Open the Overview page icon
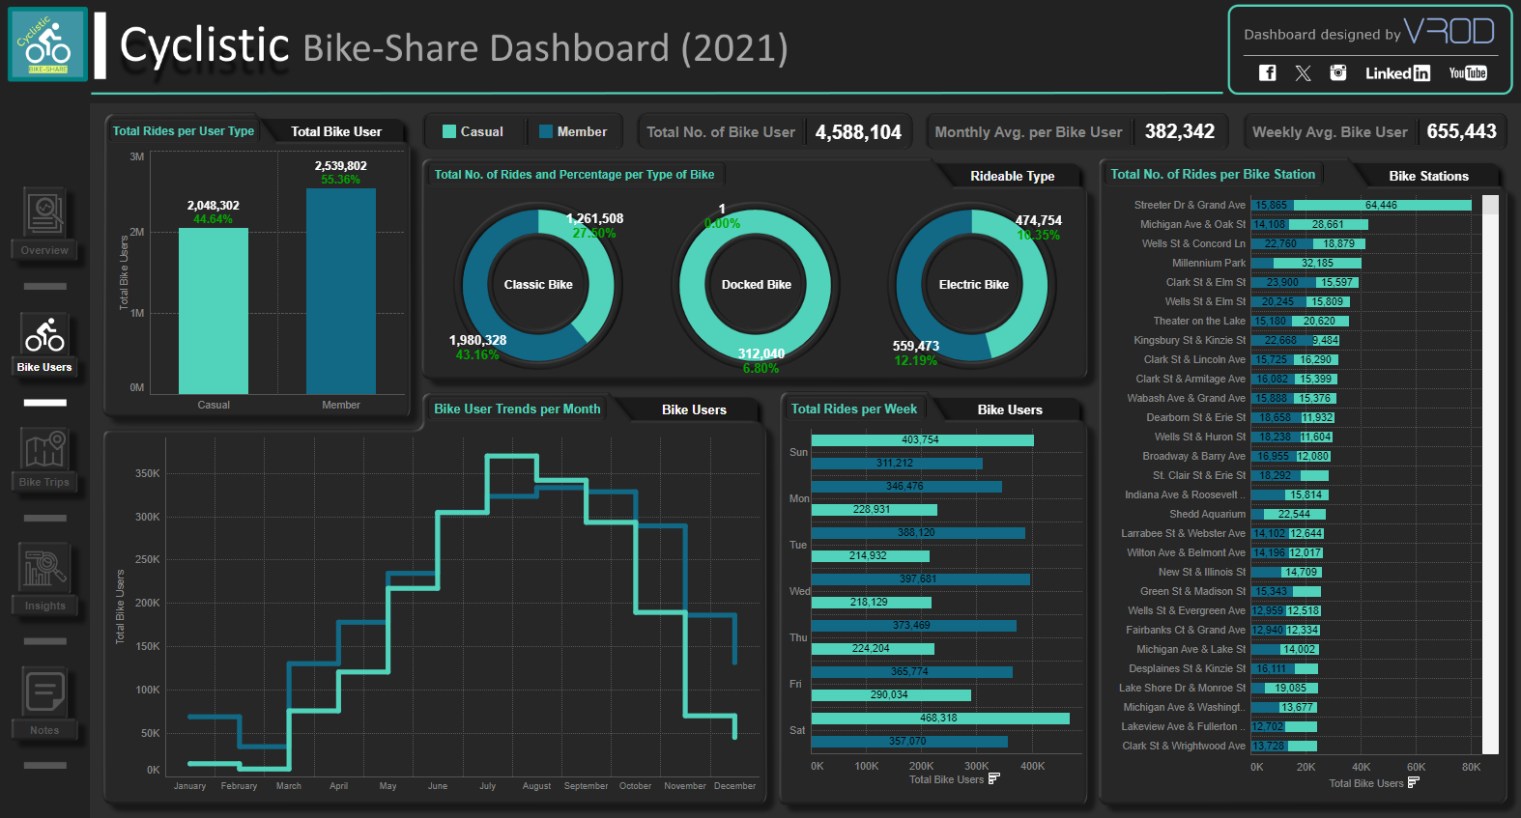The image size is (1521, 818). 44,212
